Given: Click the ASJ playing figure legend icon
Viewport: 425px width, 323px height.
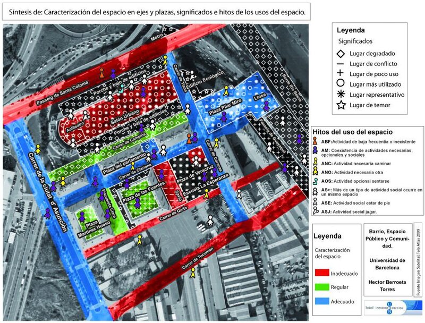Looking at the screenshot, I should [316, 212].
